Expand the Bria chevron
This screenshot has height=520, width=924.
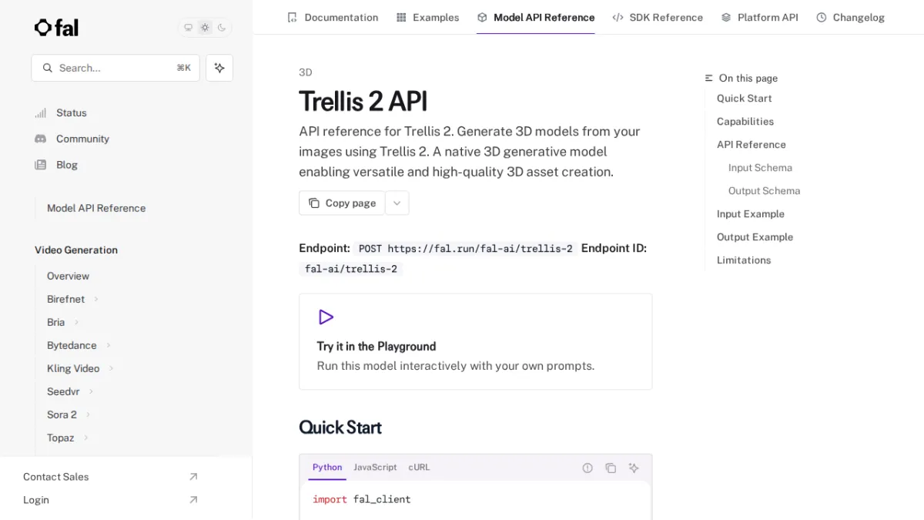tap(76, 322)
